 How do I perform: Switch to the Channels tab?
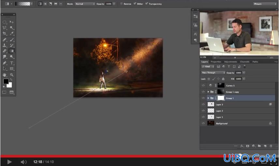(245, 62)
